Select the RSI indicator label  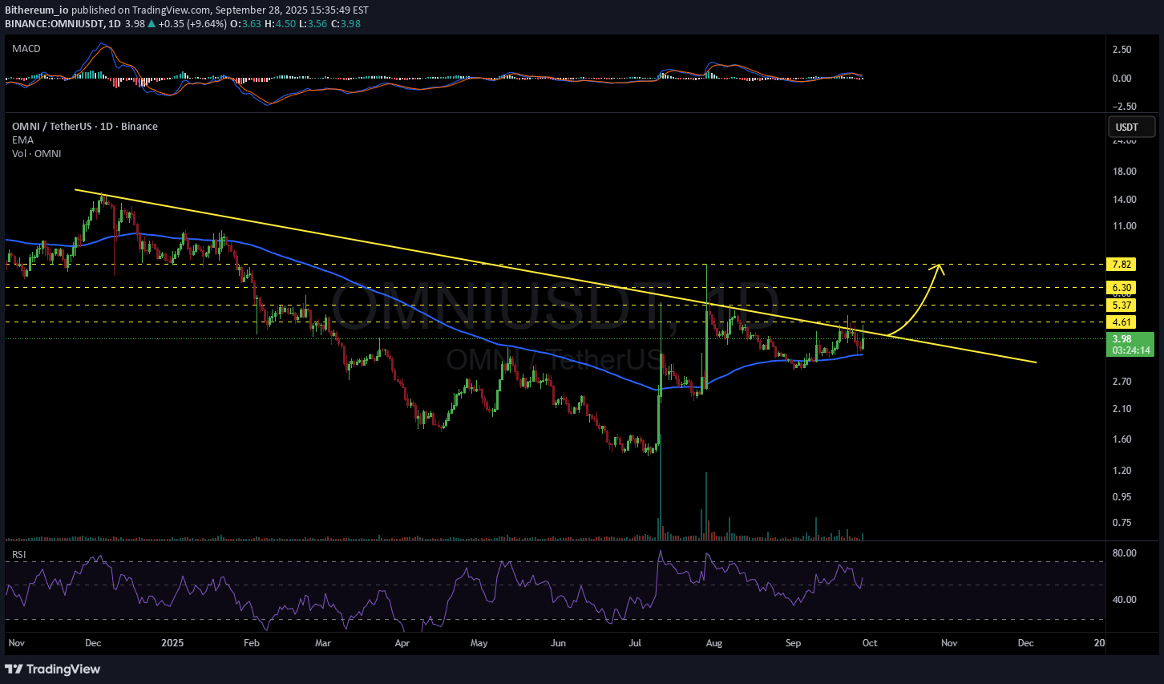[x=19, y=554]
